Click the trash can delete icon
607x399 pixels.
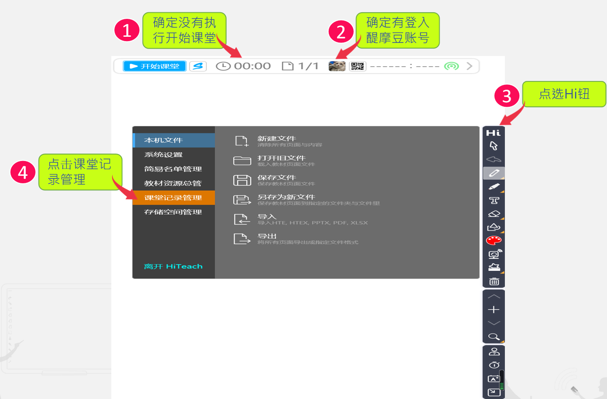tap(494, 281)
